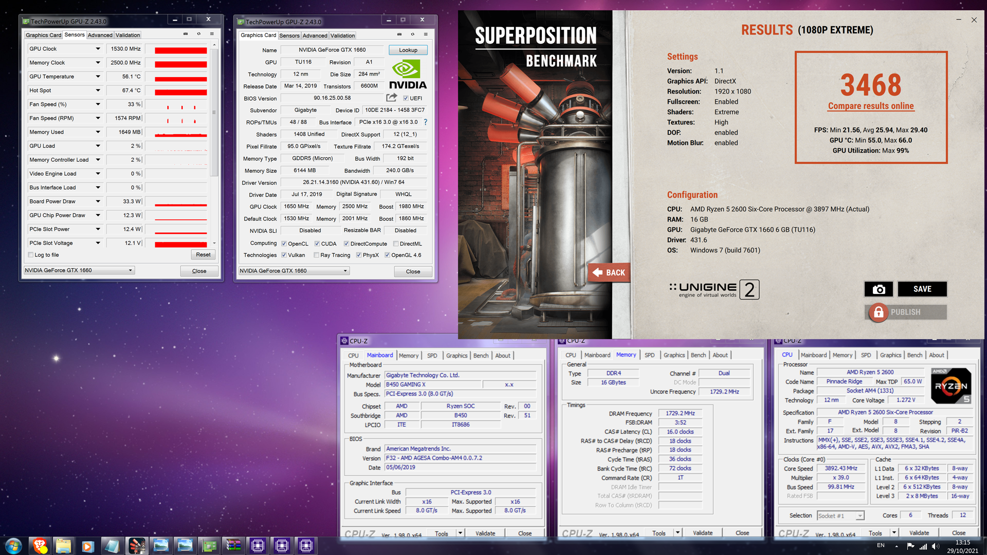Toggle the UEFI checkbox
987x555 pixels.
coord(406,98)
